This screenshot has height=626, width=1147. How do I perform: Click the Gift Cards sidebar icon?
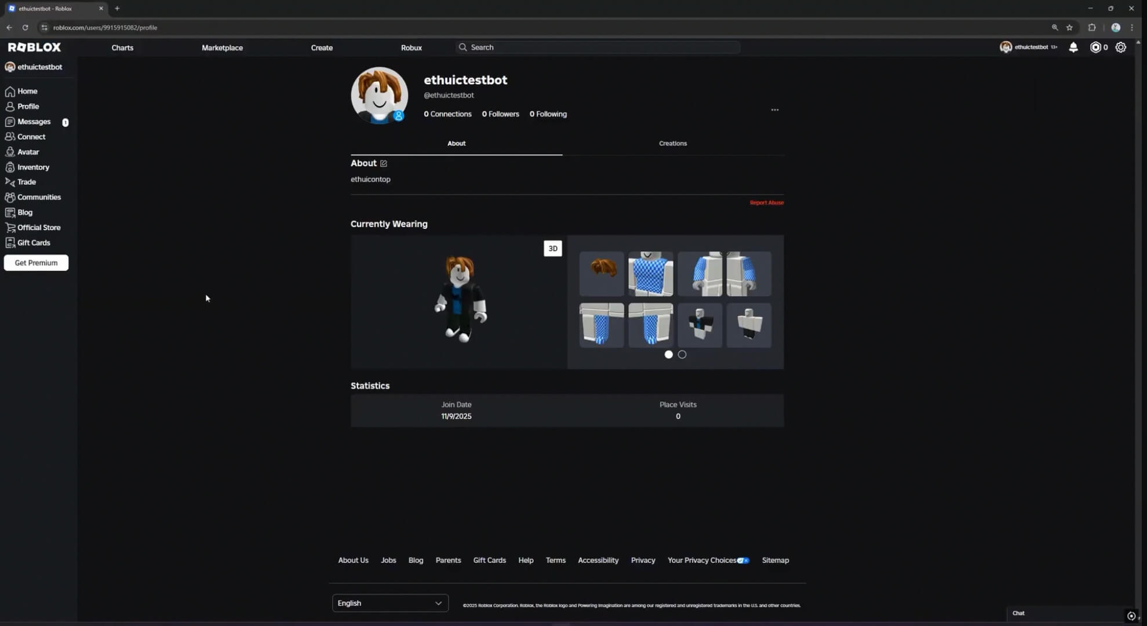[x=10, y=243]
